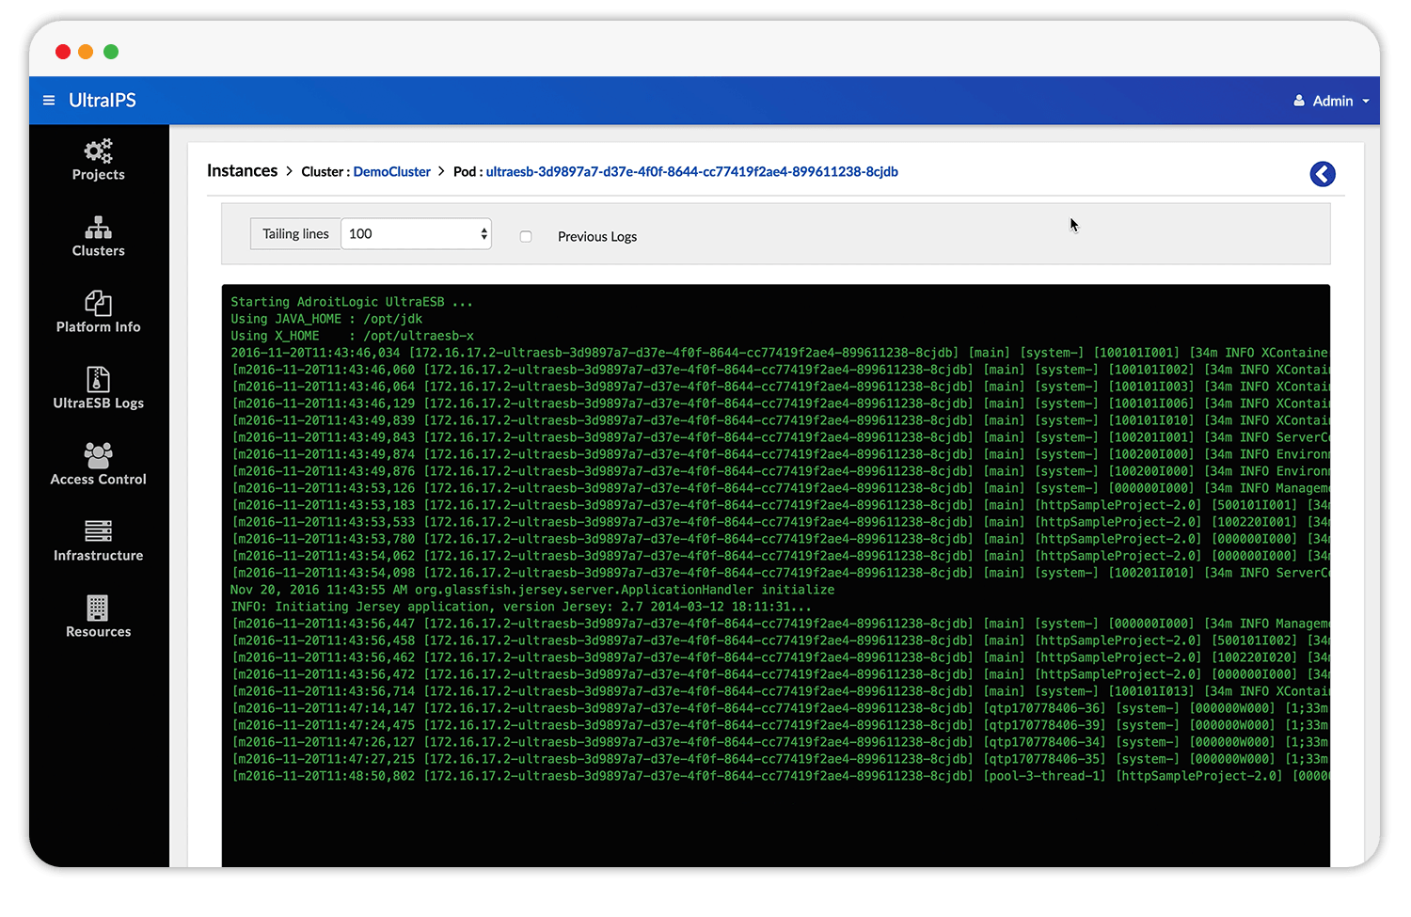Image resolution: width=1411 pixels, height=917 pixels.
Task: Click the ApplicationHandler initialize log line
Action: [x=532, y=590]
